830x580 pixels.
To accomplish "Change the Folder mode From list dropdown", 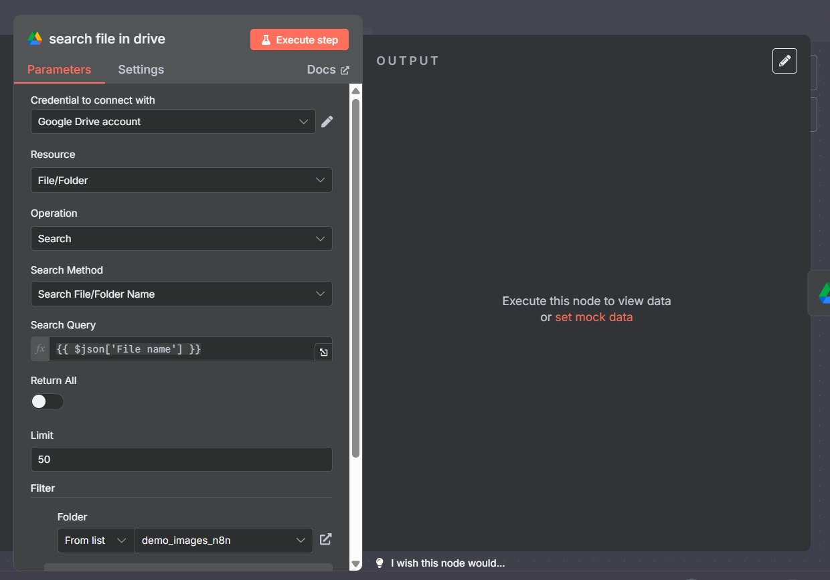I will [x=96, y=541].
